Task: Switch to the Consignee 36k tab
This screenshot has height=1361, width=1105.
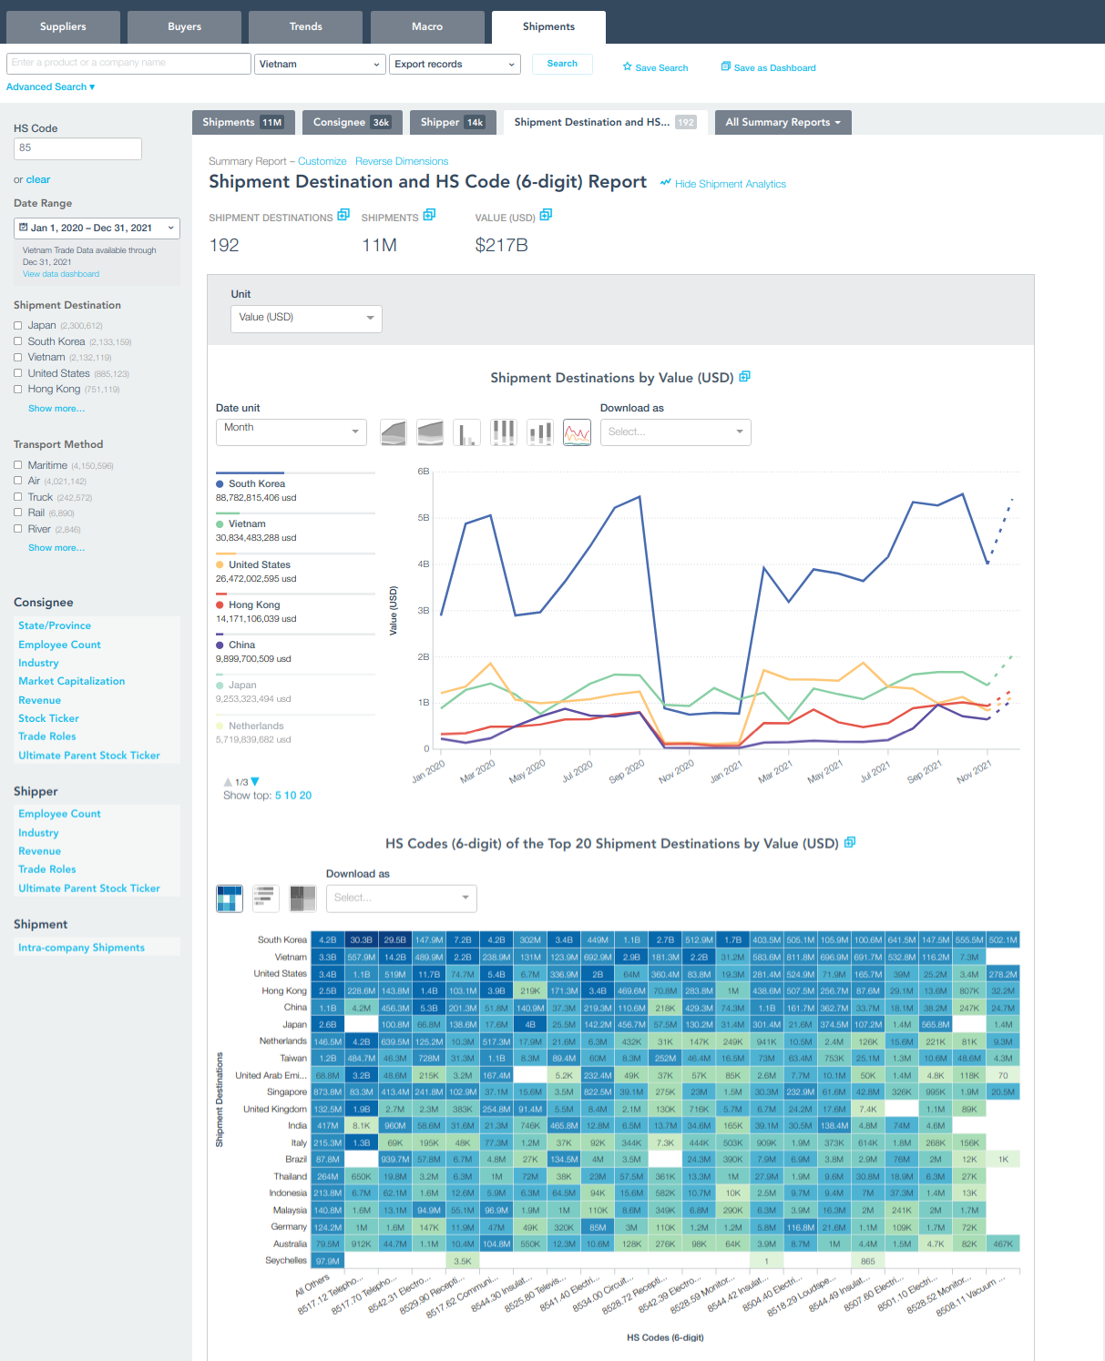Action: (x=353, y=122)
